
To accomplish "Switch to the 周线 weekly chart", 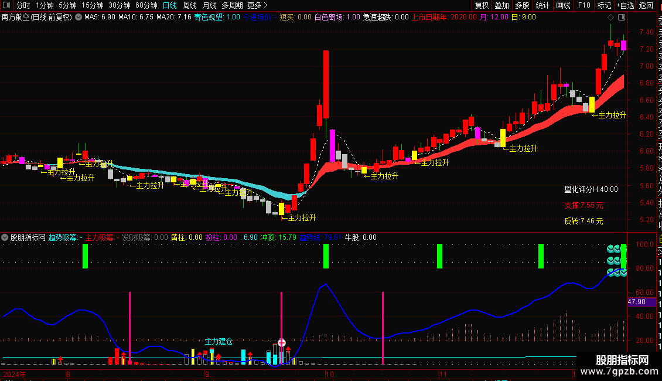I will [190, 5].
